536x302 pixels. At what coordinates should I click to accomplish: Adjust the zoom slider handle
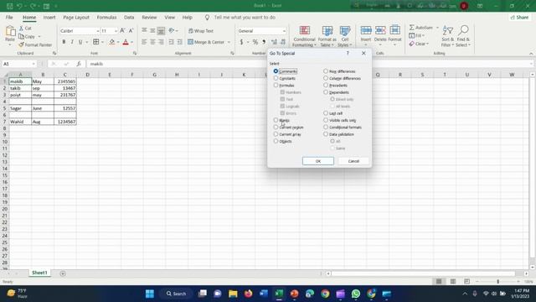point(497,282)
